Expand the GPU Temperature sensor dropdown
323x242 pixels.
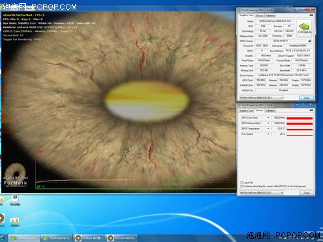click(x=268, y=128)
